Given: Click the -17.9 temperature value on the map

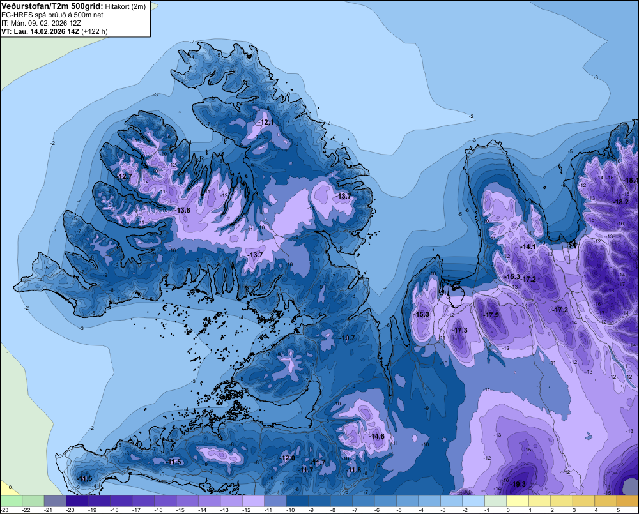Looking at the screenshot, I should pyautogui.click(x=491, y=315).
